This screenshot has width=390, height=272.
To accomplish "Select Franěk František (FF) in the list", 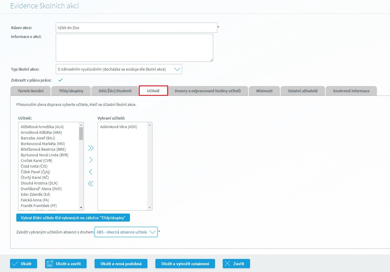I will [x=39, y=206].
